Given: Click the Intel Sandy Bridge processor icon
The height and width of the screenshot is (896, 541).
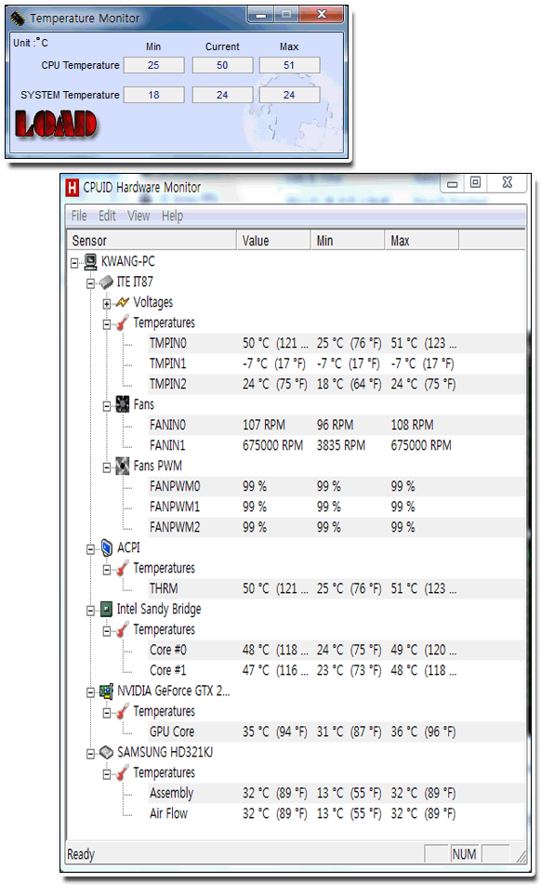Looking at the screenshot, I should [x=107, y=609].
